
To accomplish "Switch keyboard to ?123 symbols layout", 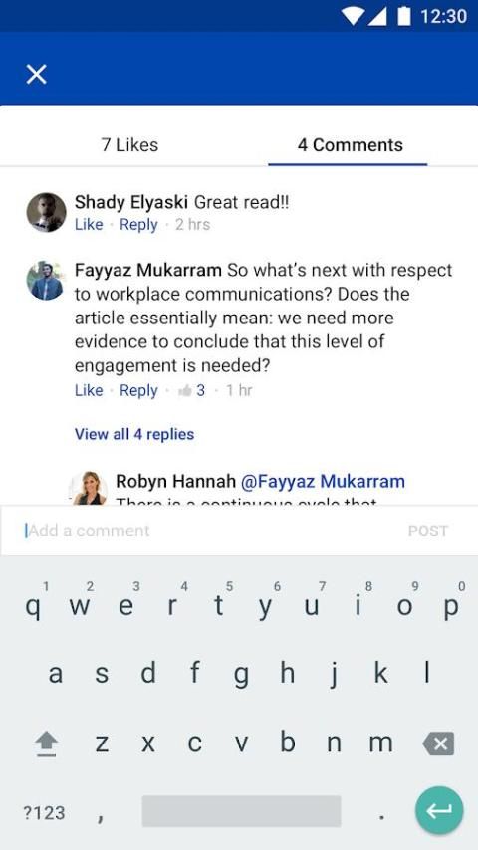I will [44, 812].
